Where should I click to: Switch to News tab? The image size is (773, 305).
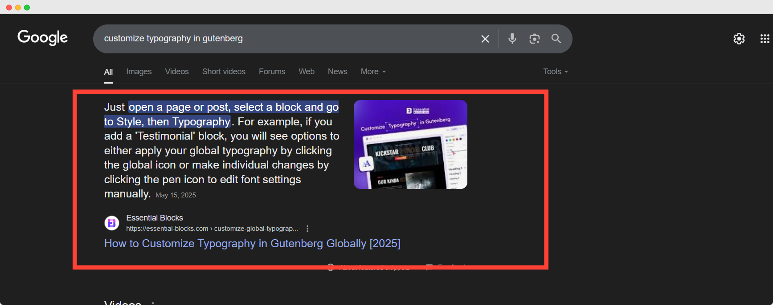(x=337, y=72)
